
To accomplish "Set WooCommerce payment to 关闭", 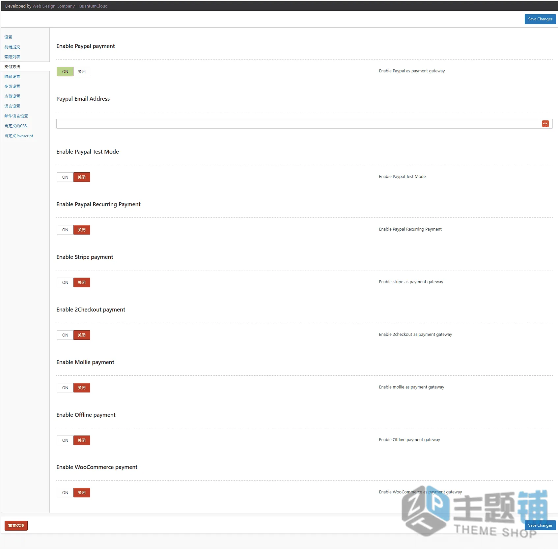I will 82,493.
